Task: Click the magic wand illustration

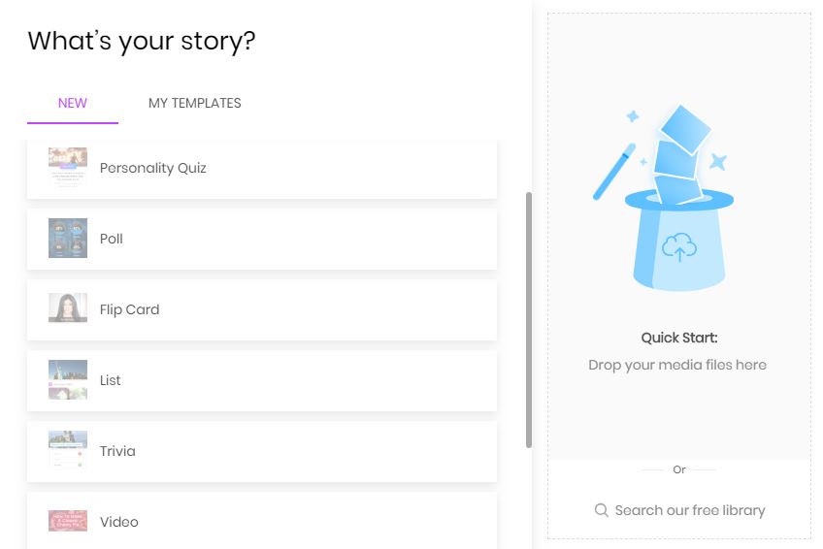Action: pos(614,172)
